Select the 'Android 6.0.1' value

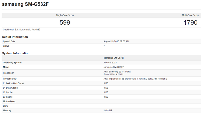(110, 63)
